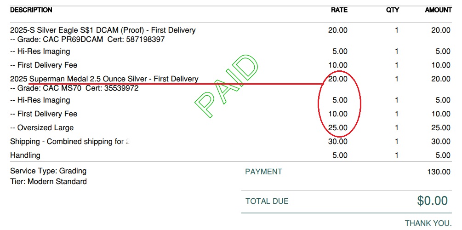Click the TOTAL DUE label
This screenshot has width=462, height=230.
267,201
